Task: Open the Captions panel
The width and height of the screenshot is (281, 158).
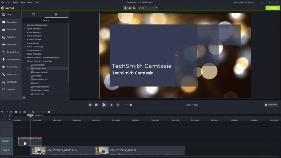Action: tap(11, 89)
